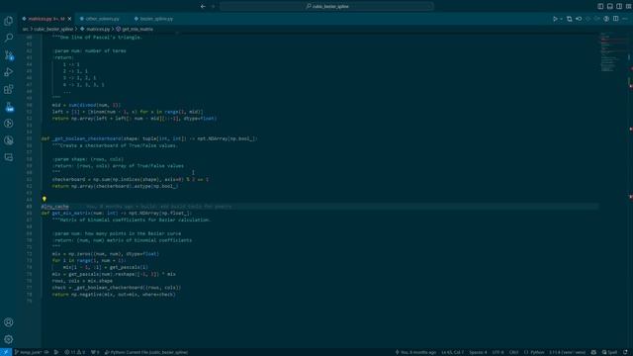
Task: Click the line with checkerboard = np.sum
Action: 130,179
